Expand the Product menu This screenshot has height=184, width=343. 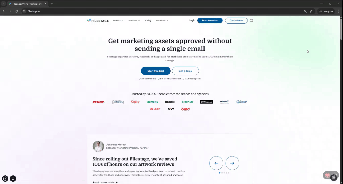click(118, 21)
